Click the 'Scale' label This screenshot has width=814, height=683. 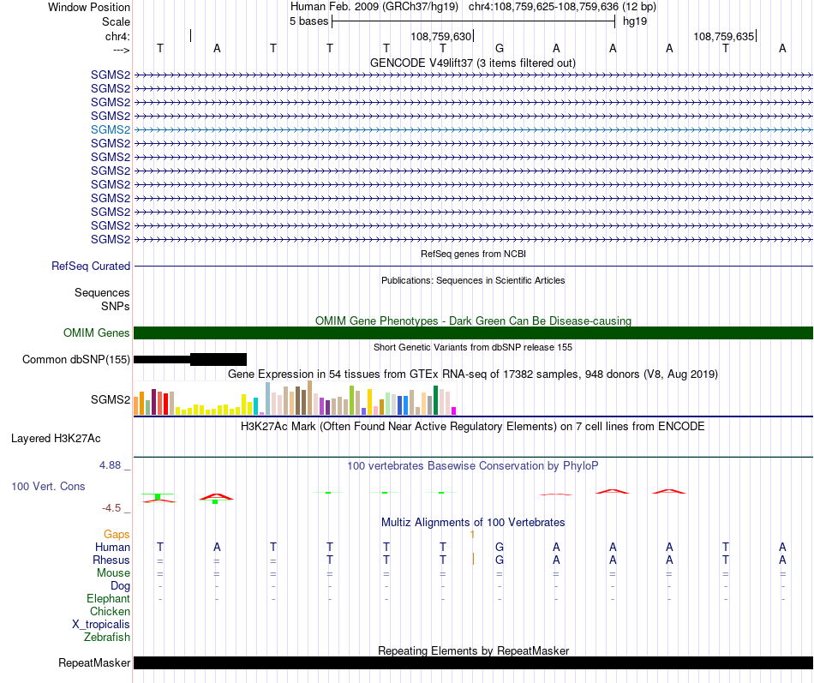(116, 21)
